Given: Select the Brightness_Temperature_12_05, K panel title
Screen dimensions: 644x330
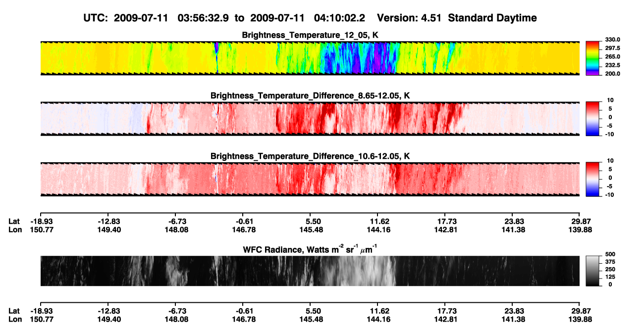Looking at the screenshot, I should [311, 35].
